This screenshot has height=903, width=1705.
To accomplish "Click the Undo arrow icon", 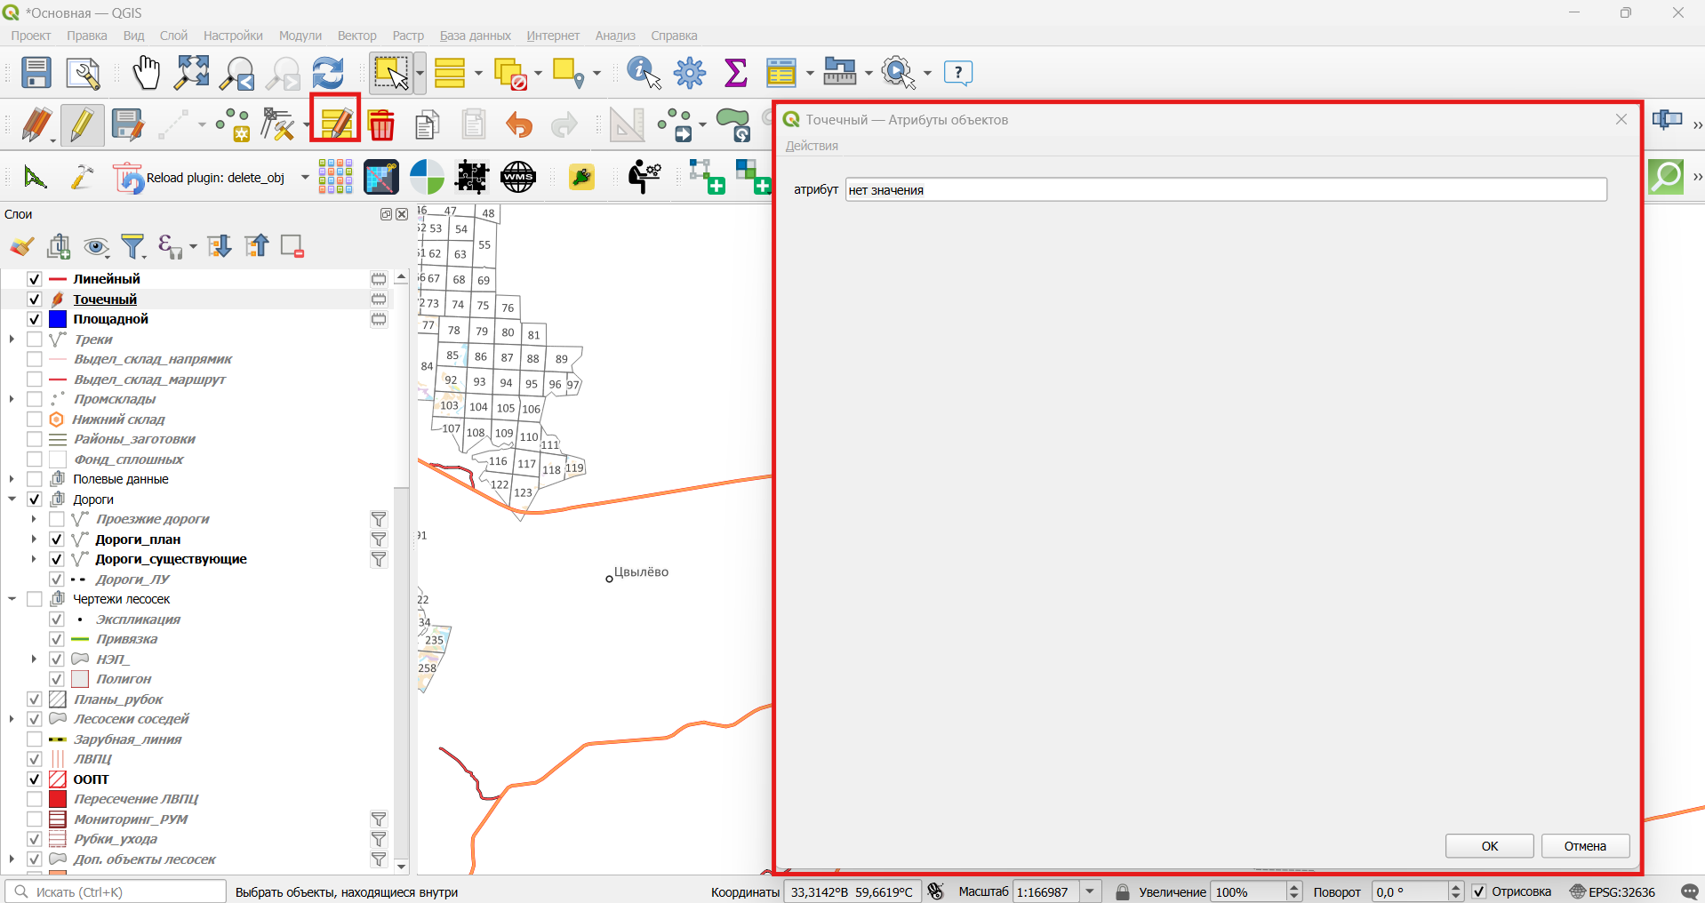I will [x=518, y=125].
